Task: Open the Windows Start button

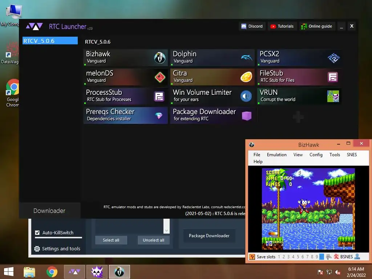Action: click(9, 272)
